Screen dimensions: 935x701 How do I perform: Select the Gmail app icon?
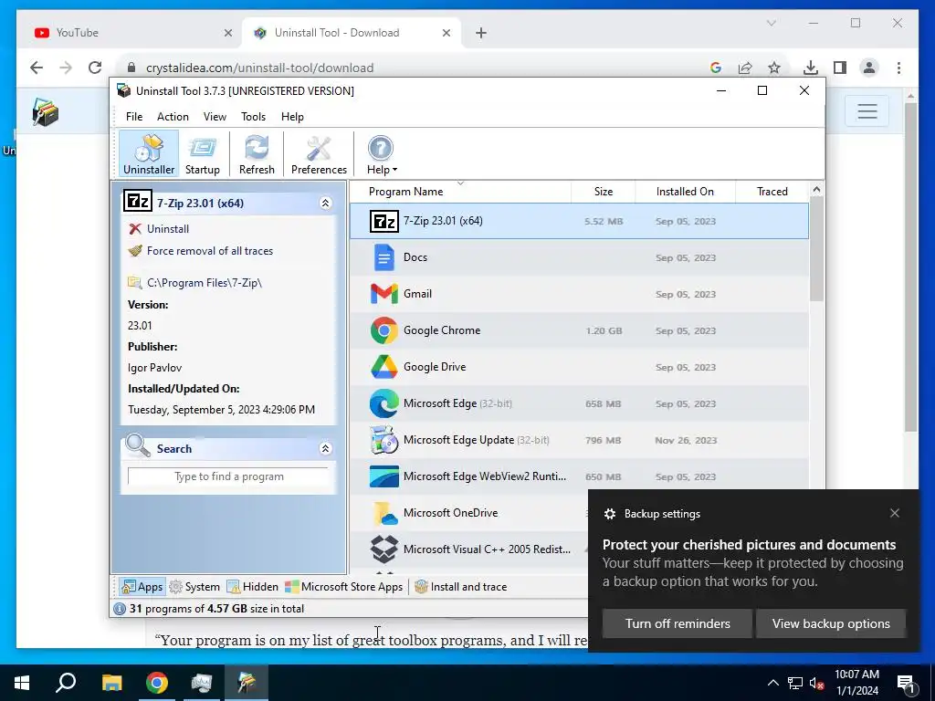click(384, 294)
